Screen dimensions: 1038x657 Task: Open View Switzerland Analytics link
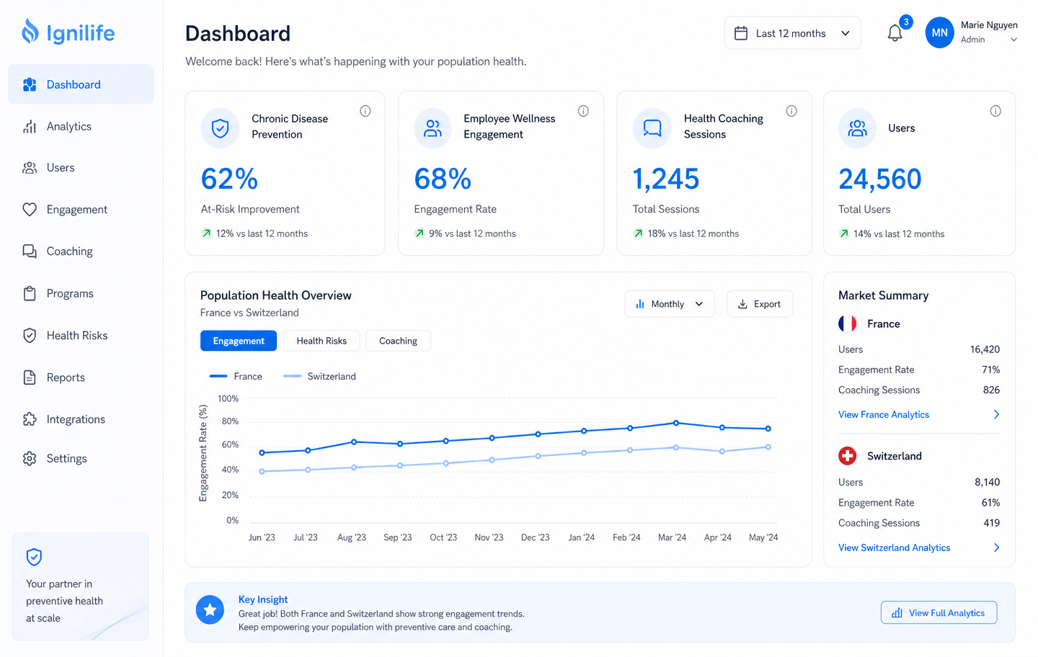coord(894,547)
